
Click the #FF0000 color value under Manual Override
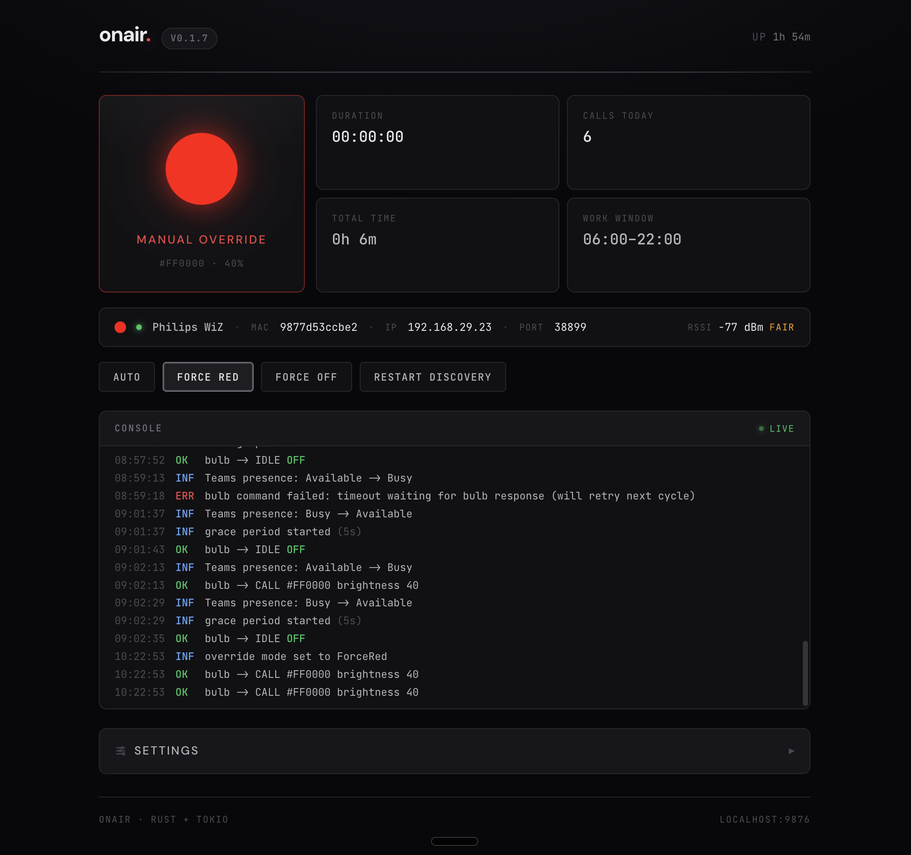point(181,263)
